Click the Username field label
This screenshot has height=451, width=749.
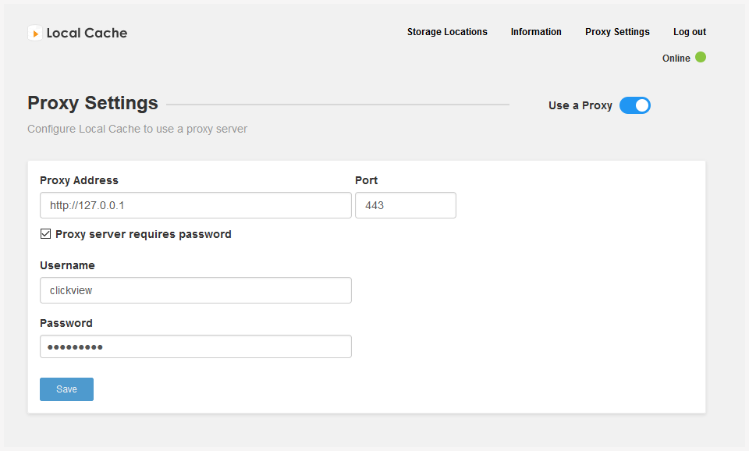67,265
